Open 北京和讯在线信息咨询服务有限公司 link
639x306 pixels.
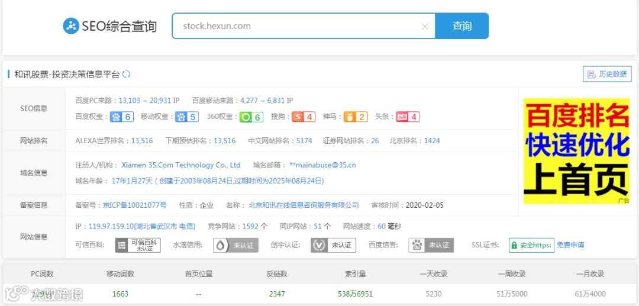pos(304,205)
